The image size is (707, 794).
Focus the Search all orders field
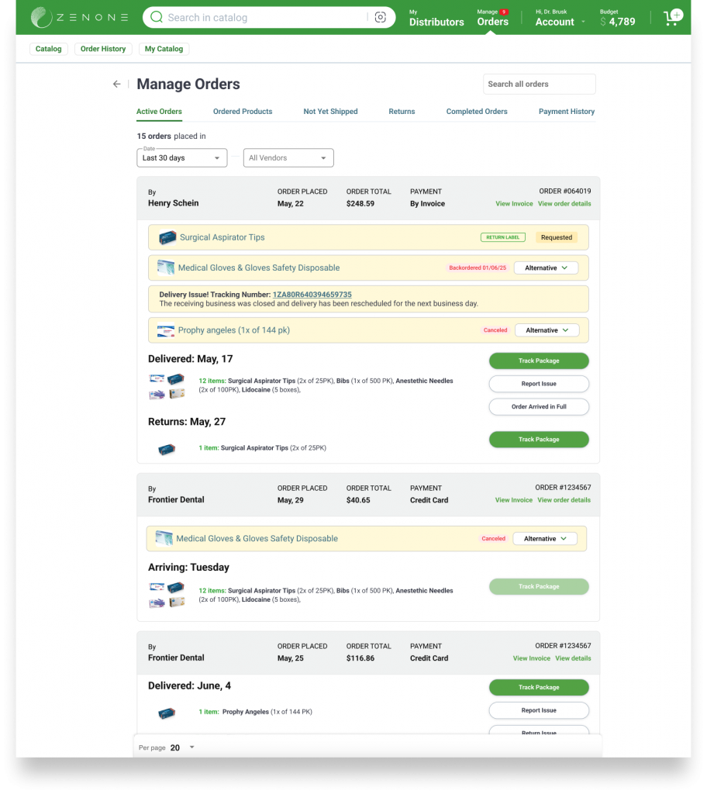tap(539, 84)
